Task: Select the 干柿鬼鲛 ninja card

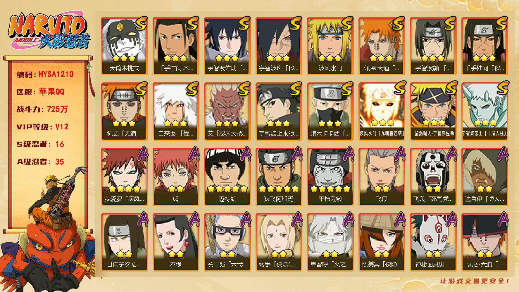Action: point(330,177)
